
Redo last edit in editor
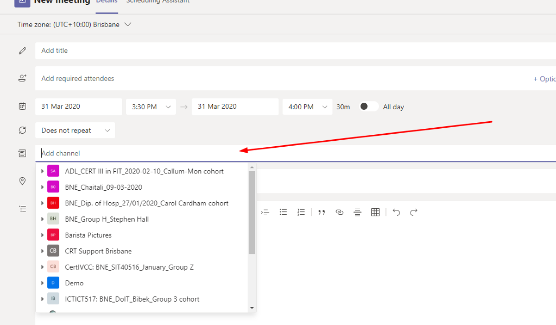413,212
